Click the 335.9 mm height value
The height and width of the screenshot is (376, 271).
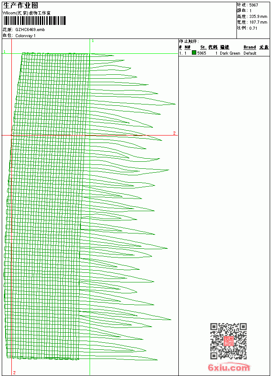(258, 17)
